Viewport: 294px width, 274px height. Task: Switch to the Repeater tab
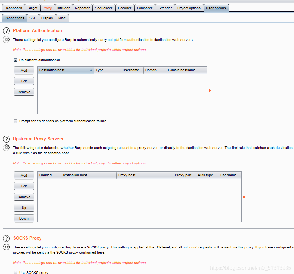pyautogui.click(x=82, y=8)
